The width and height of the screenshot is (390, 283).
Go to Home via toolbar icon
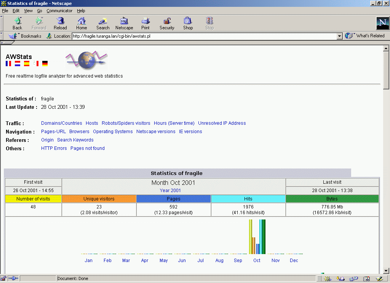coord(82,23)
